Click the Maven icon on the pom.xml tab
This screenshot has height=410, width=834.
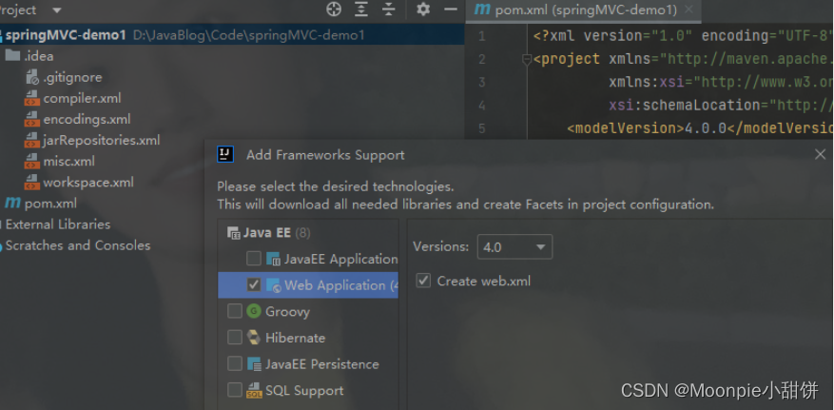click(x=482, y=10)
